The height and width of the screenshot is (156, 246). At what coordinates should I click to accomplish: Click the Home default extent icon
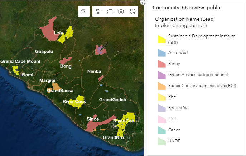click(98, 11)
